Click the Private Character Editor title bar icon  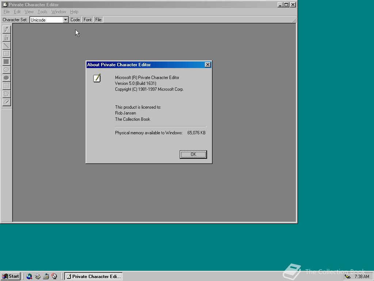pyautogui.click(x=5, y=4)
